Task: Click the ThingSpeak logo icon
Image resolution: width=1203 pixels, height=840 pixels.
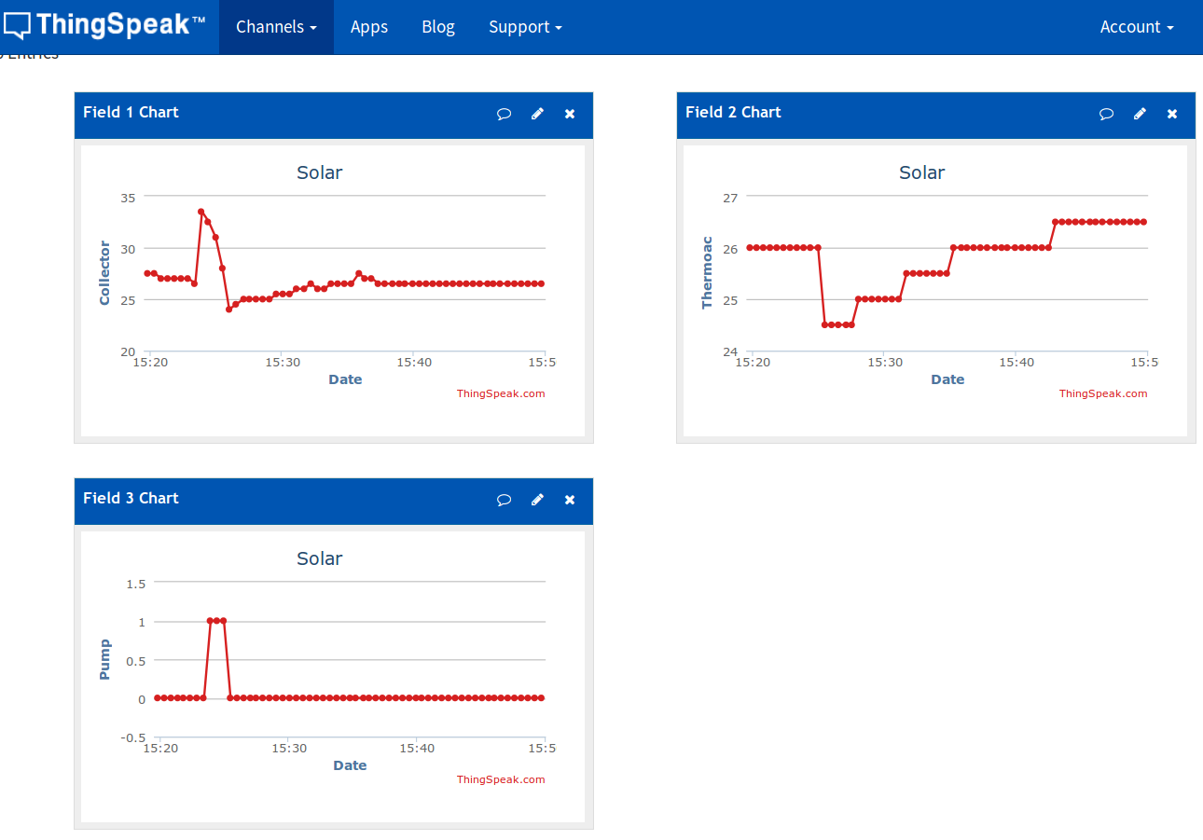Action: (18, 25)
